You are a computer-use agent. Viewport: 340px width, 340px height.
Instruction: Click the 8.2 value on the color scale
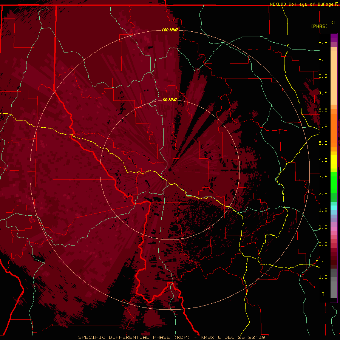pos(323,76)
